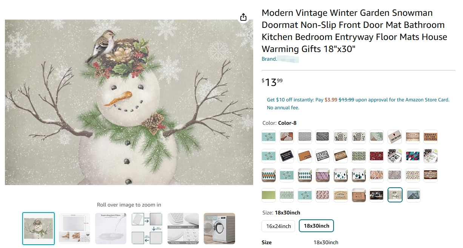
Task: Choose the "Beware of the Chickens" mat swatch
Action: click(x=430, y=136)
